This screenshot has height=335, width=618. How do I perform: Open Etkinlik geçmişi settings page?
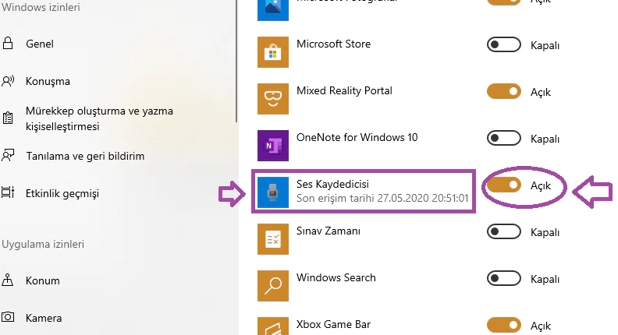(x=62, y=193)
